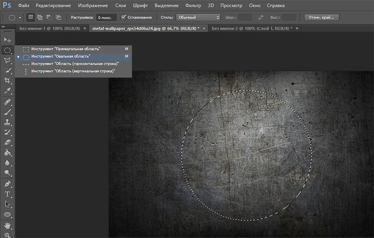Viewport: 374px width, 238px height.
Task: Toggle the Сглаживание checkbox
Action: [x=123, y=17]
